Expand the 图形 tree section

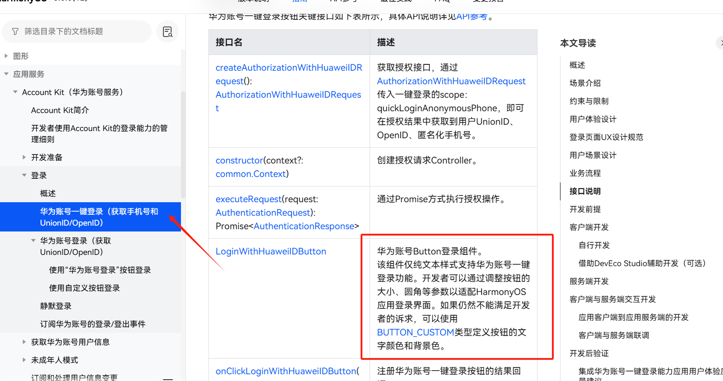coord(6,56)
